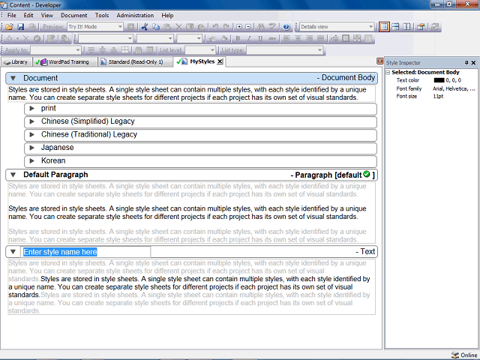Expand the Chinese (Traditional) Legacy row
The width and height of the screenshot is (480, 360).
coord(31,135)
